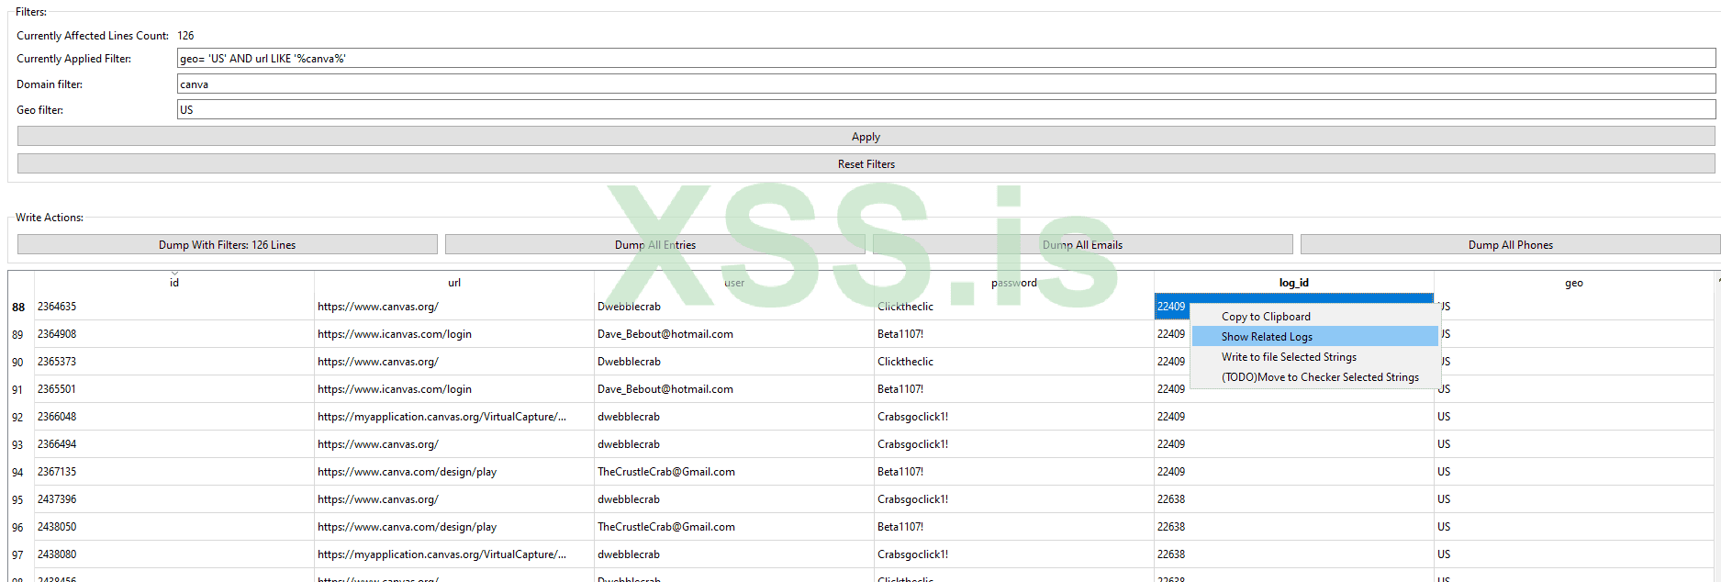Click canva.com/design/play url in row 94

pos(454,472)
